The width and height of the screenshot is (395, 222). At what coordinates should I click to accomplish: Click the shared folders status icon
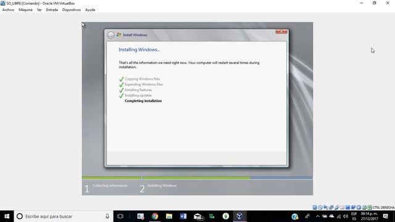pos(342,207)
